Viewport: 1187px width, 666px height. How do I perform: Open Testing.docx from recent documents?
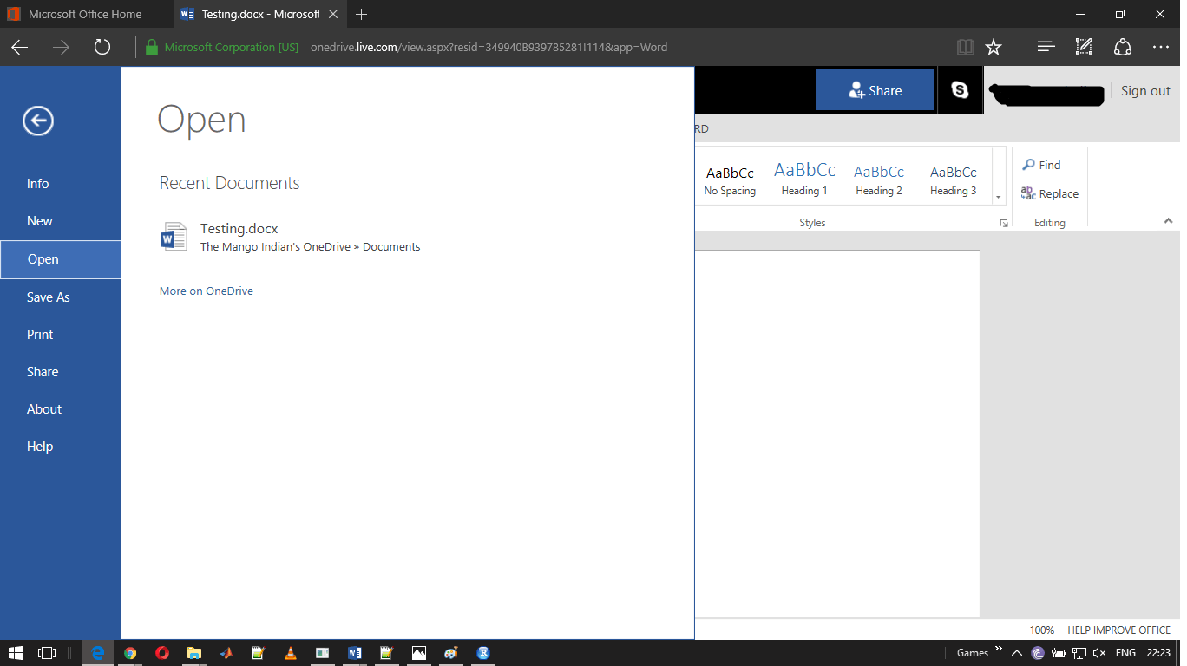(239, 229)
